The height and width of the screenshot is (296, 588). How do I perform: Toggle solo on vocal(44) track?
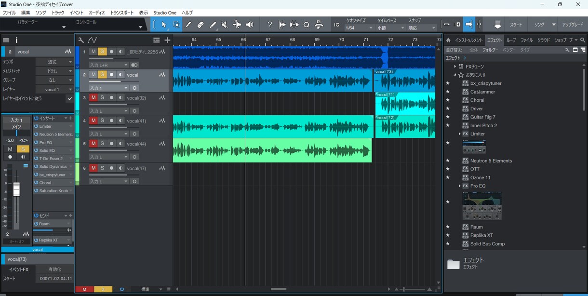coord(102,144)
